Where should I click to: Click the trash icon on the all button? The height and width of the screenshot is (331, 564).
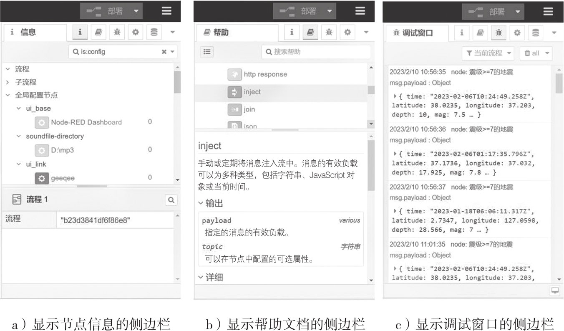coord(527,53)
